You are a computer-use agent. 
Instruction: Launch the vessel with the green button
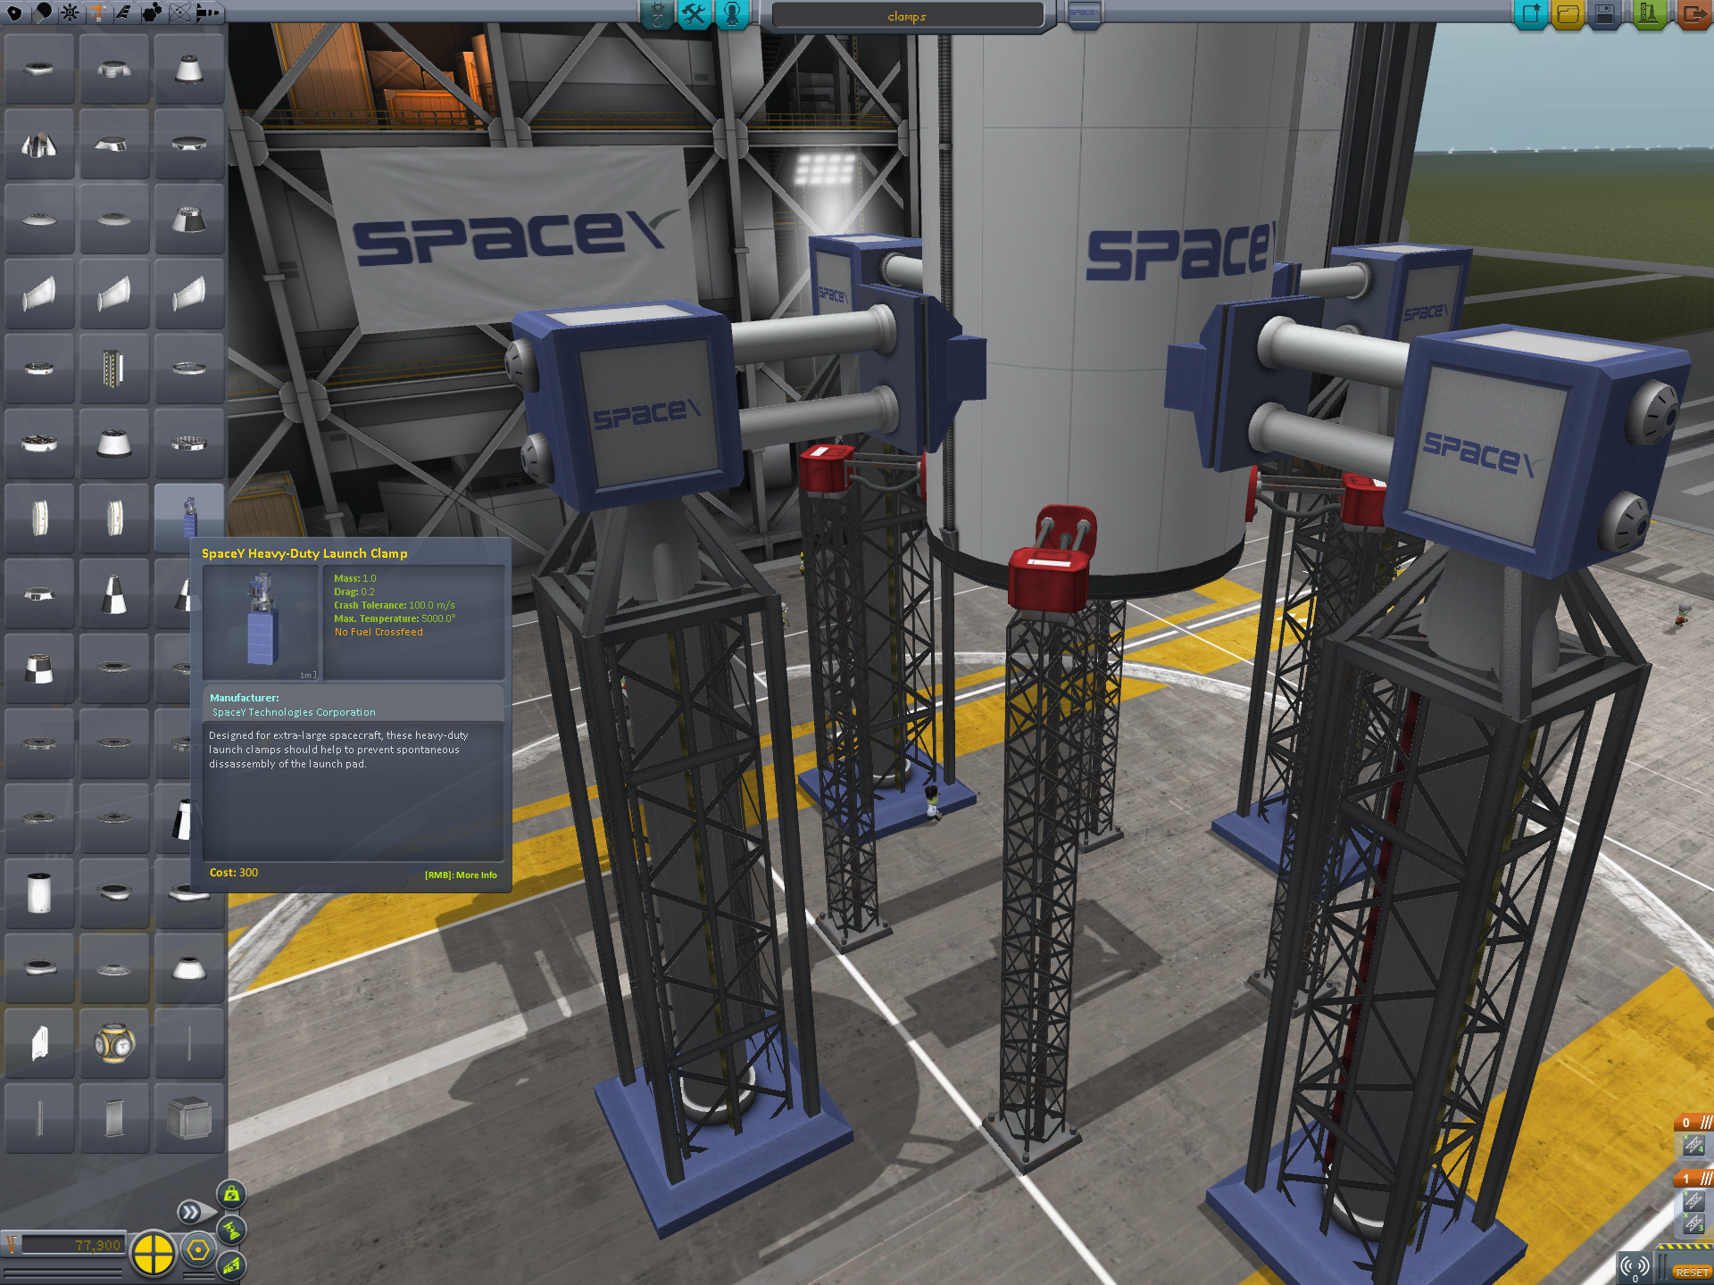(x=1648, y=14)
